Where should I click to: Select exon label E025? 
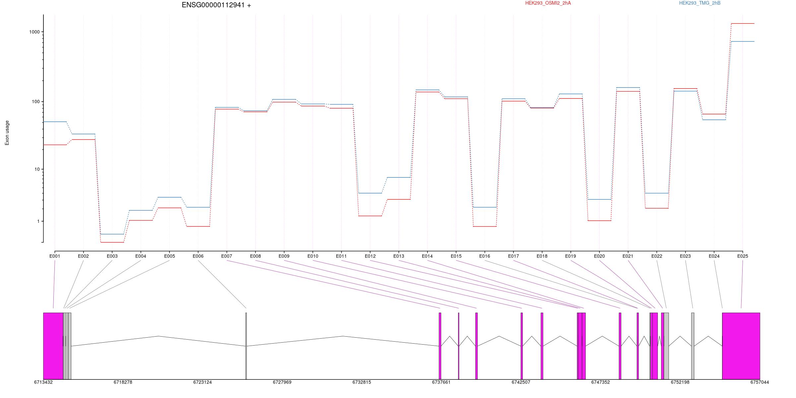point(743,256)
